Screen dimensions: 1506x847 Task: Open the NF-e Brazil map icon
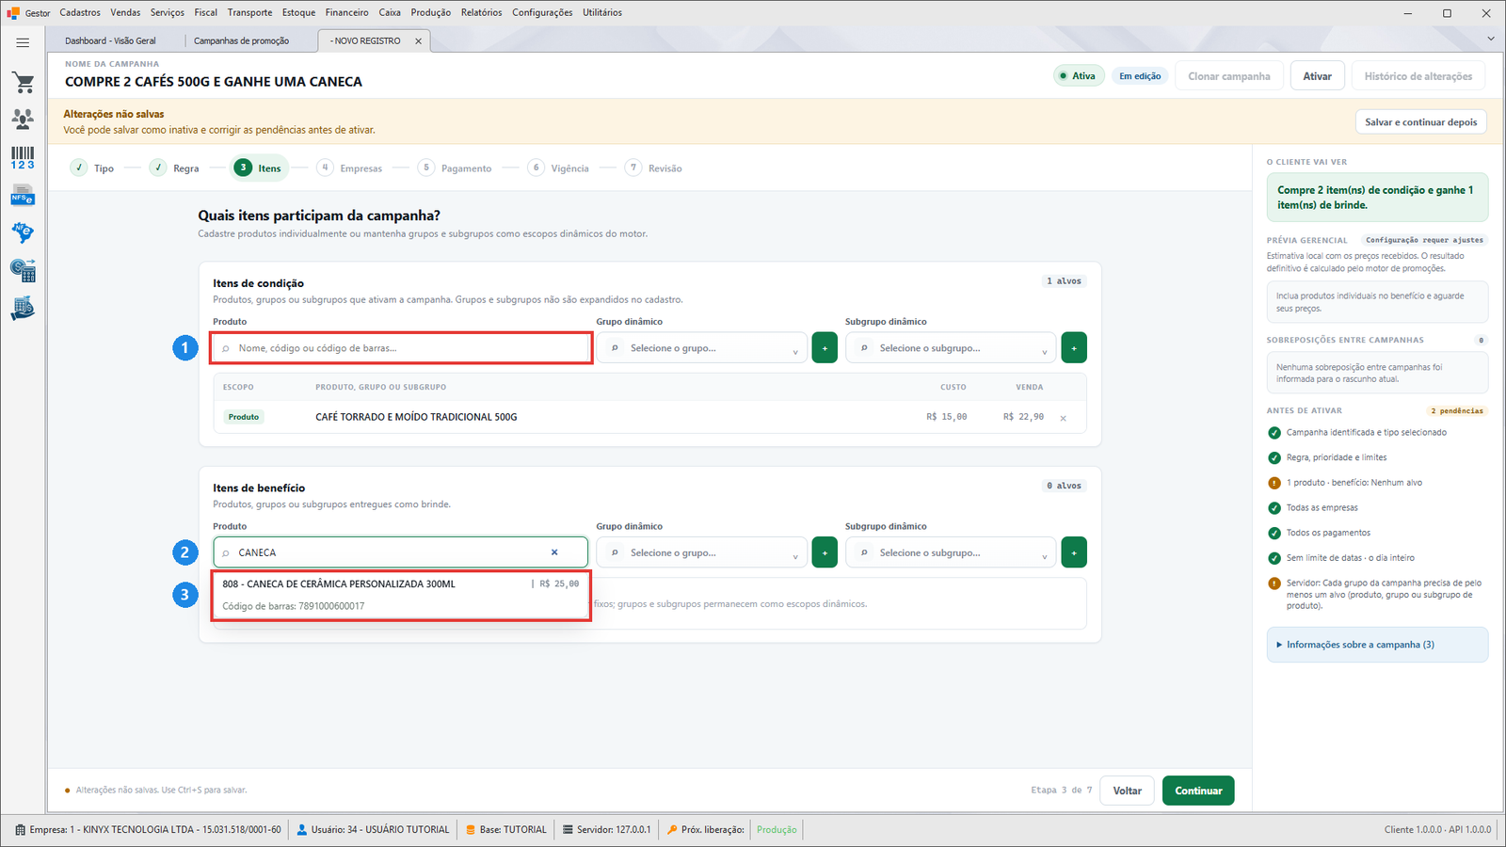(23, 232)
